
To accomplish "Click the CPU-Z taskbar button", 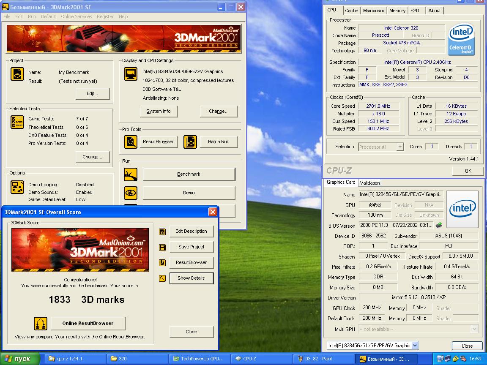I will click(262, 359).
